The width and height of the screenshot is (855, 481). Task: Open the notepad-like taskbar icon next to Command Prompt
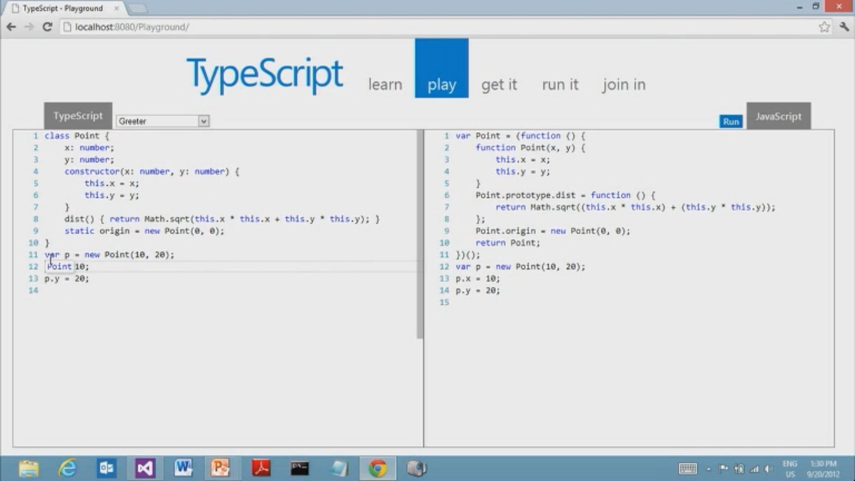click(x=339, y=468)
